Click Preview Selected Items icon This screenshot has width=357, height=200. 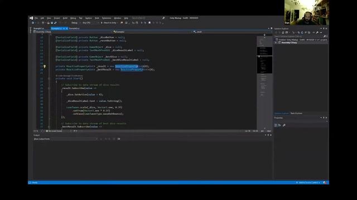tap(321, 33)
